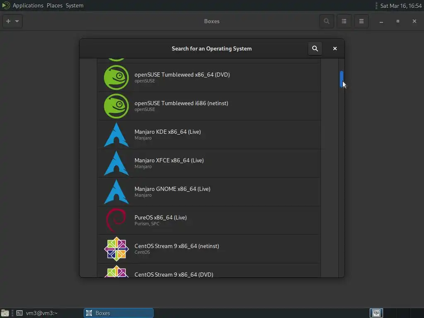Image resolution: width=424 pixels, height=318 pixels.
Task: Select openSUSE Tumbleweed i686 (netinst) entry
Action: click(x=209, y=106)
